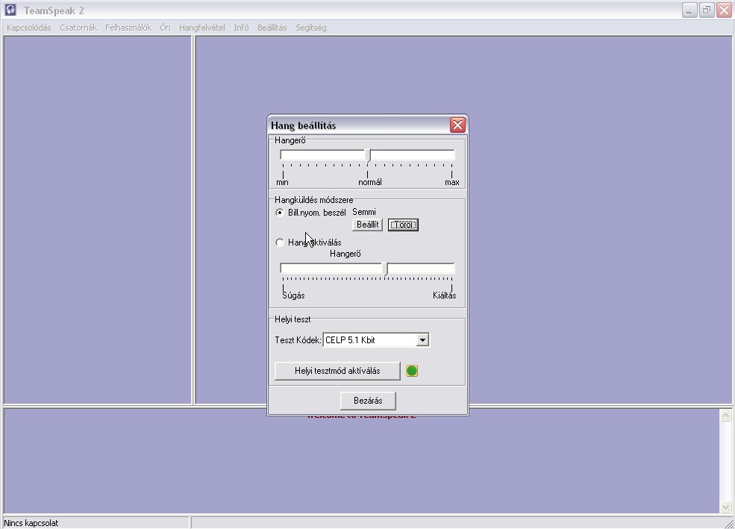This screenshot has width=735, height=529.
Task: Click the message log scroll down arrow
Action: pos(725,507)
